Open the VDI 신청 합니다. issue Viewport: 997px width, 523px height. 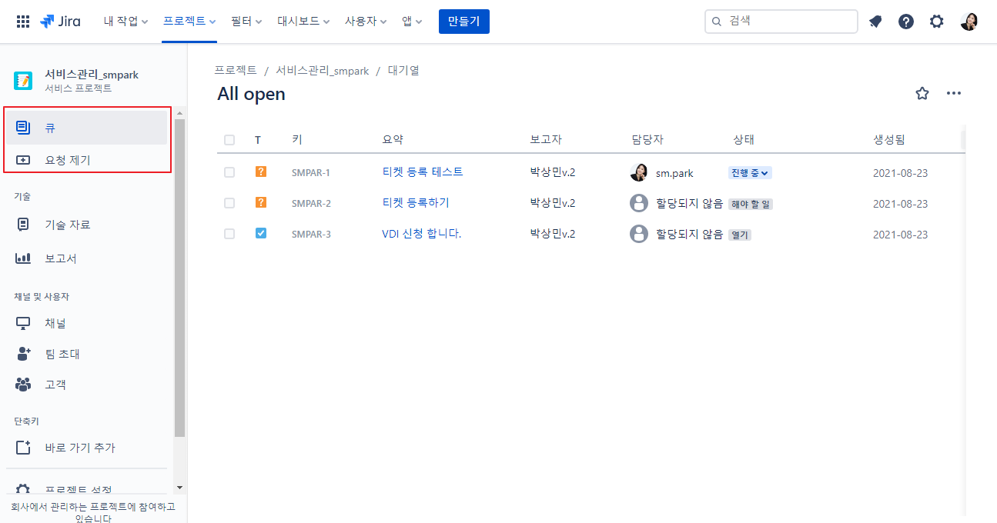[422, 233]
